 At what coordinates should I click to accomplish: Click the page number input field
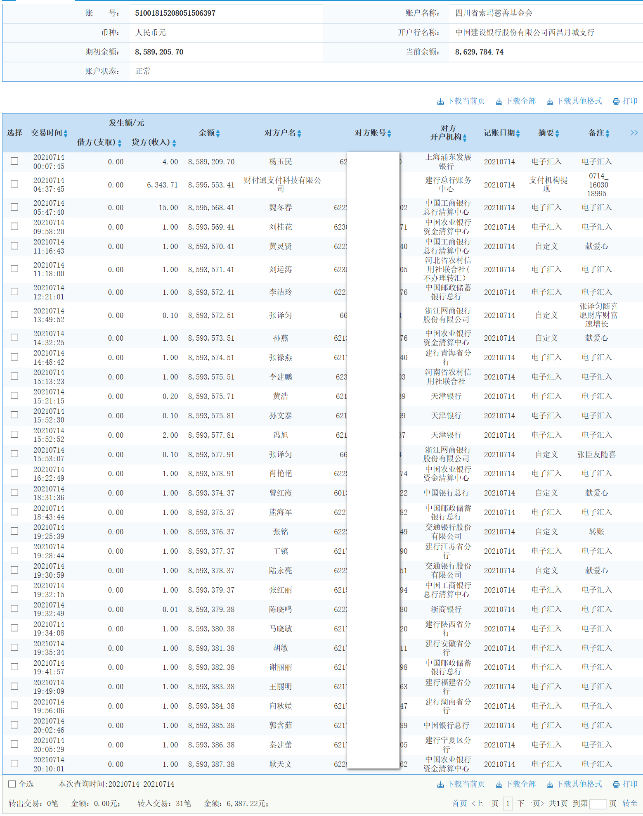click(x=598, y=804)
